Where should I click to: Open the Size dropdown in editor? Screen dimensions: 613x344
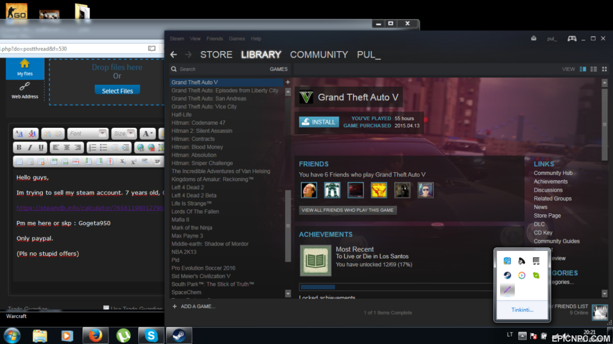coord(125,134)
